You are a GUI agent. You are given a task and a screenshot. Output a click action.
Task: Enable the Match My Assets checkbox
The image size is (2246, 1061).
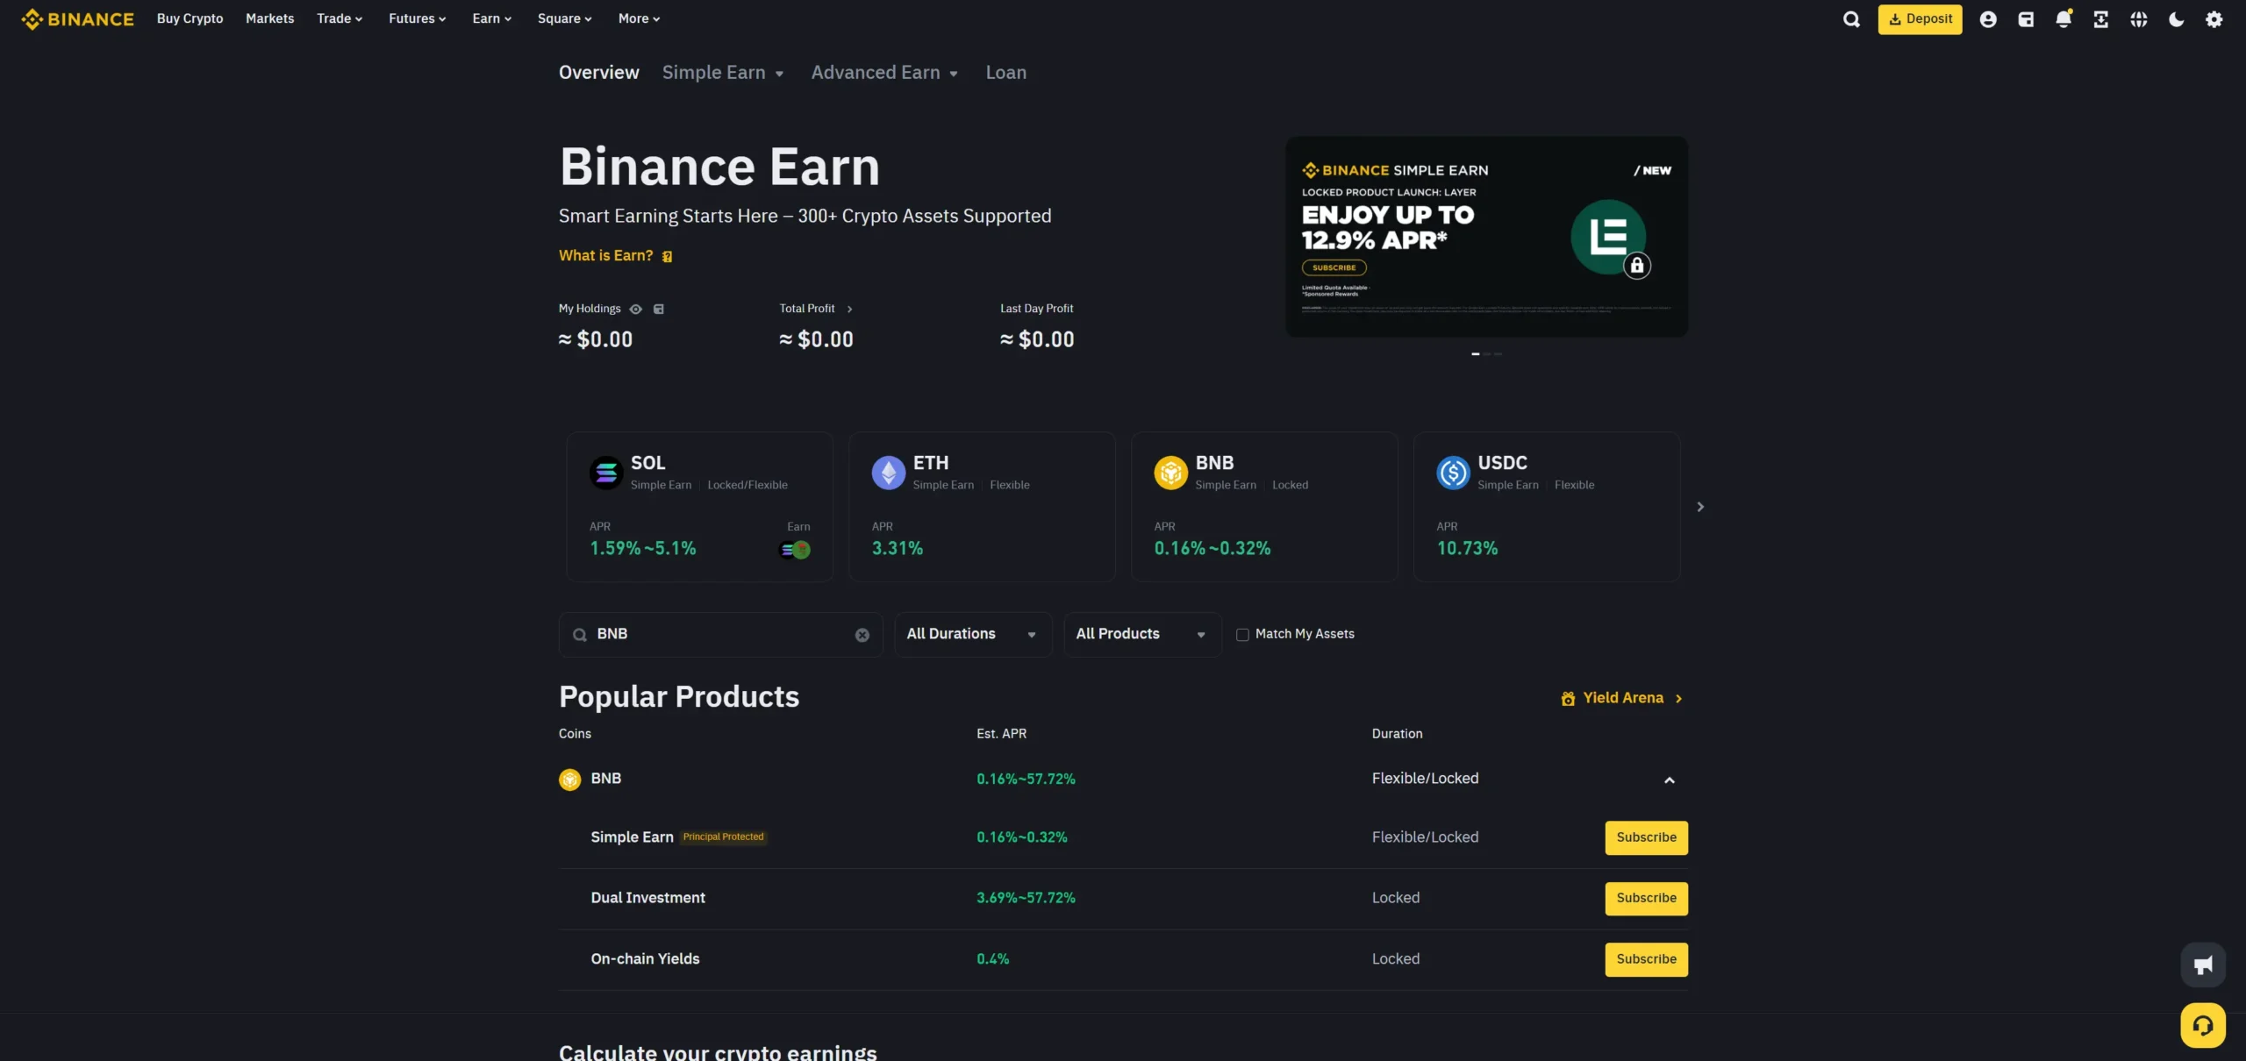pos(1242,634)
